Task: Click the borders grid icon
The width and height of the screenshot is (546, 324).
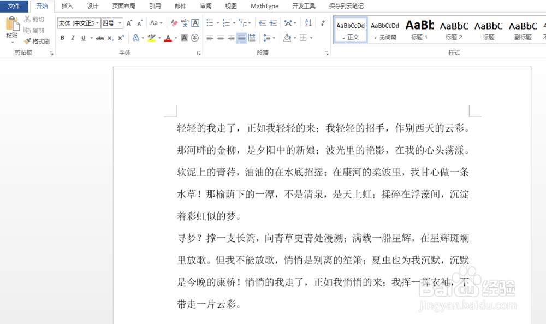Action: coord(303,38)
